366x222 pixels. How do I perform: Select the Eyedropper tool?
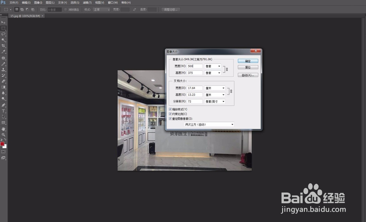pos(3,51)
